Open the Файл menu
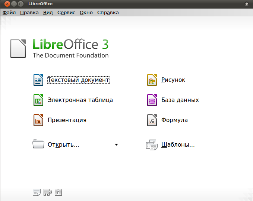The image size is (253, 201). point(9,13)
